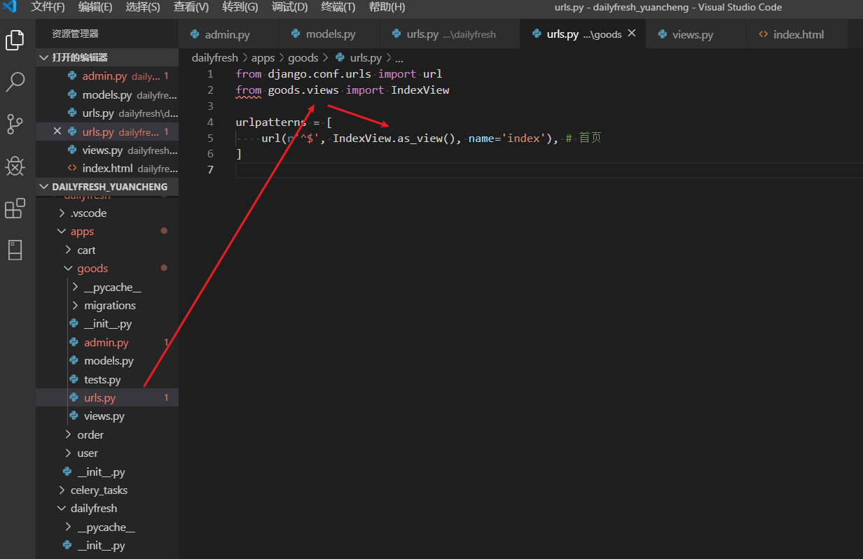Click apps breadcrumb segment
Screen dimensions: 863x559
263,58
